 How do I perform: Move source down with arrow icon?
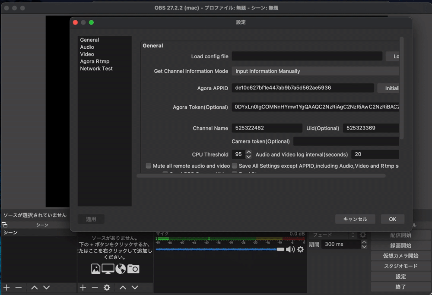click(135, 288)
